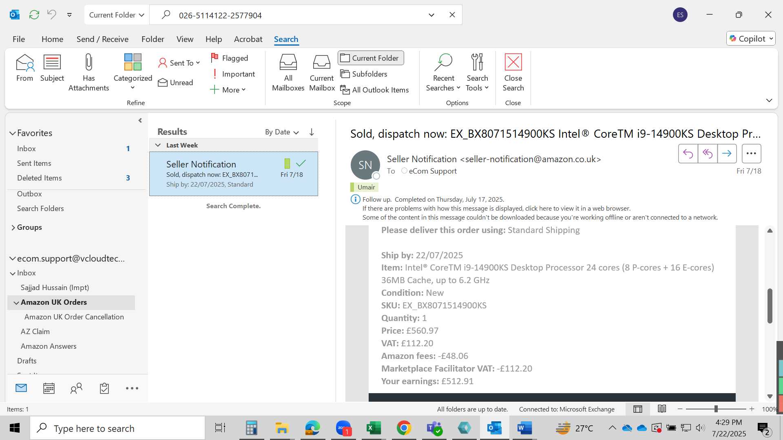
Task: Refine search by From sender
Action: 24,68
